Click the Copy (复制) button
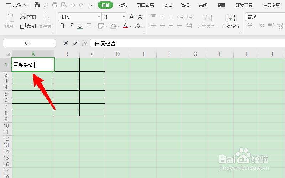This screenshot has height=178, width=285. click(x=28, y=26)
